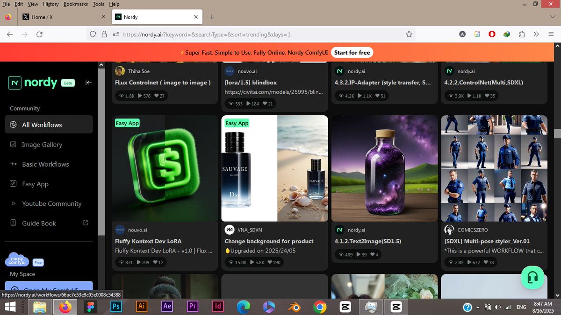Open the File menu

6,4
